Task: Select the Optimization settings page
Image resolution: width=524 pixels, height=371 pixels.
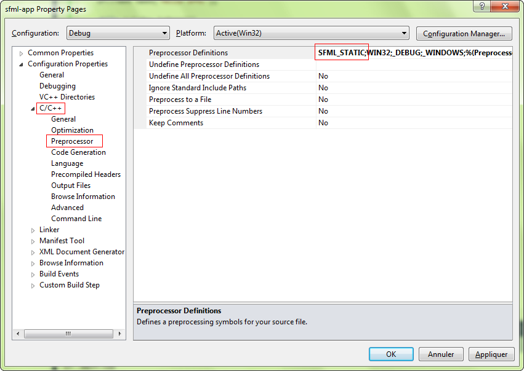Action: click(72, 130)
